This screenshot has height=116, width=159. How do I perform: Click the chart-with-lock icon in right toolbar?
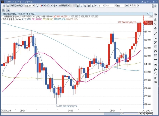[156, 69]
